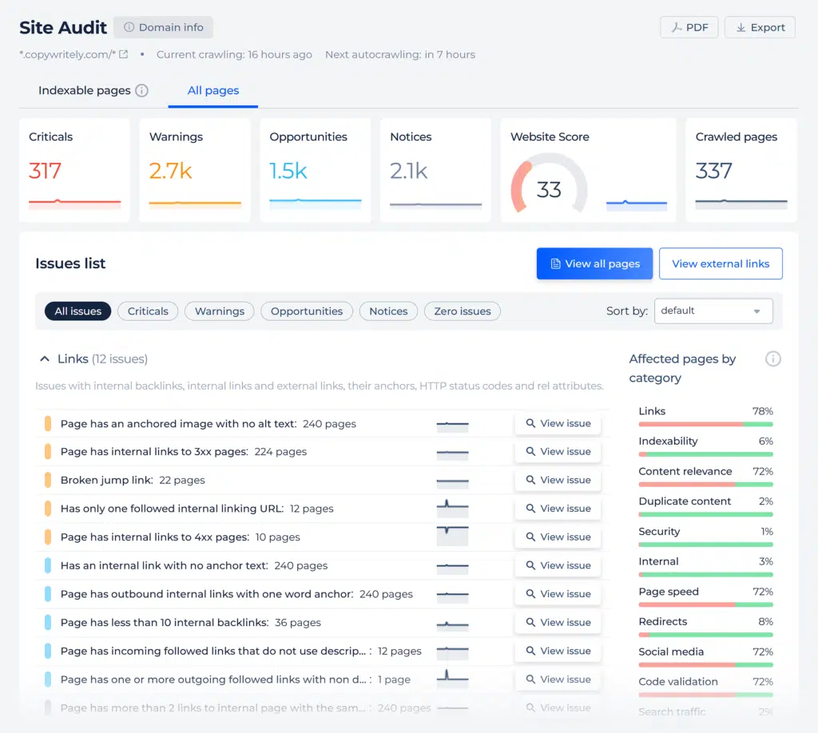Viewport: 818px width, 733px height.
Task: Export the audit as PDF
Action: coord(689,27)
